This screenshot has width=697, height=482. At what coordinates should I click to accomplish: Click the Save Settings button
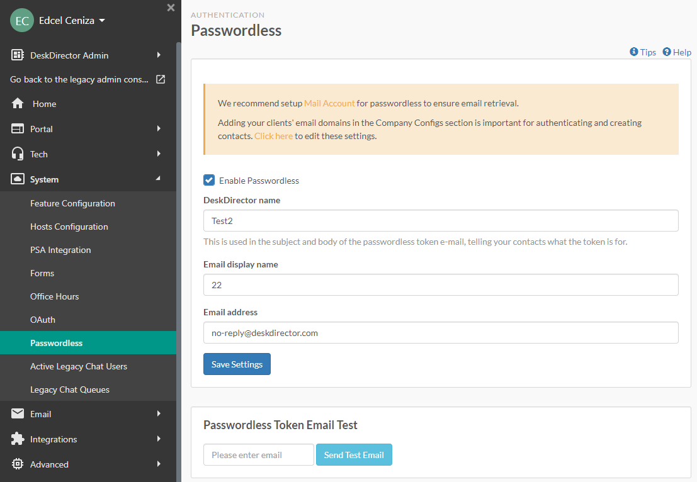point(237,364)
